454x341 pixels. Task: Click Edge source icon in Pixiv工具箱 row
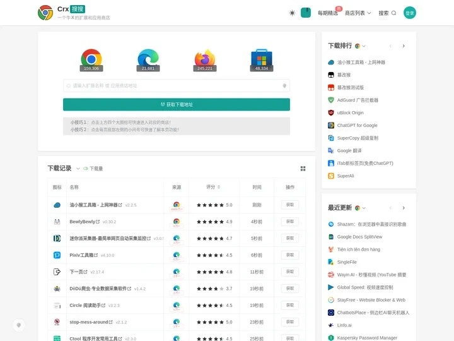pos(177,254)
